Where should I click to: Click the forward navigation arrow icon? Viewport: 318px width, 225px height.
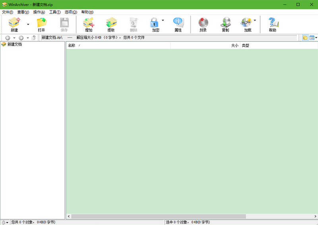pyautogui.click(x=21, y=38)
